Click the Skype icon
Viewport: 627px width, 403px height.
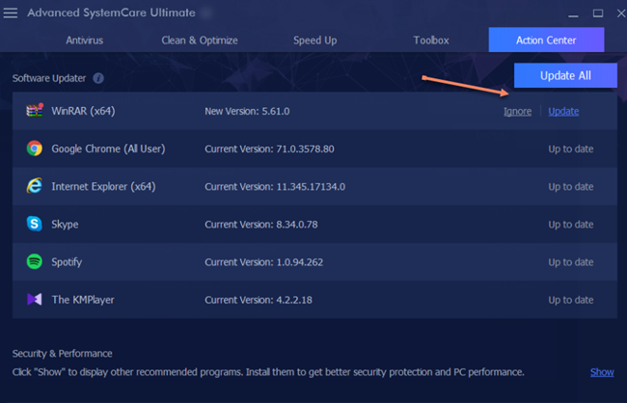click(35, 224)
